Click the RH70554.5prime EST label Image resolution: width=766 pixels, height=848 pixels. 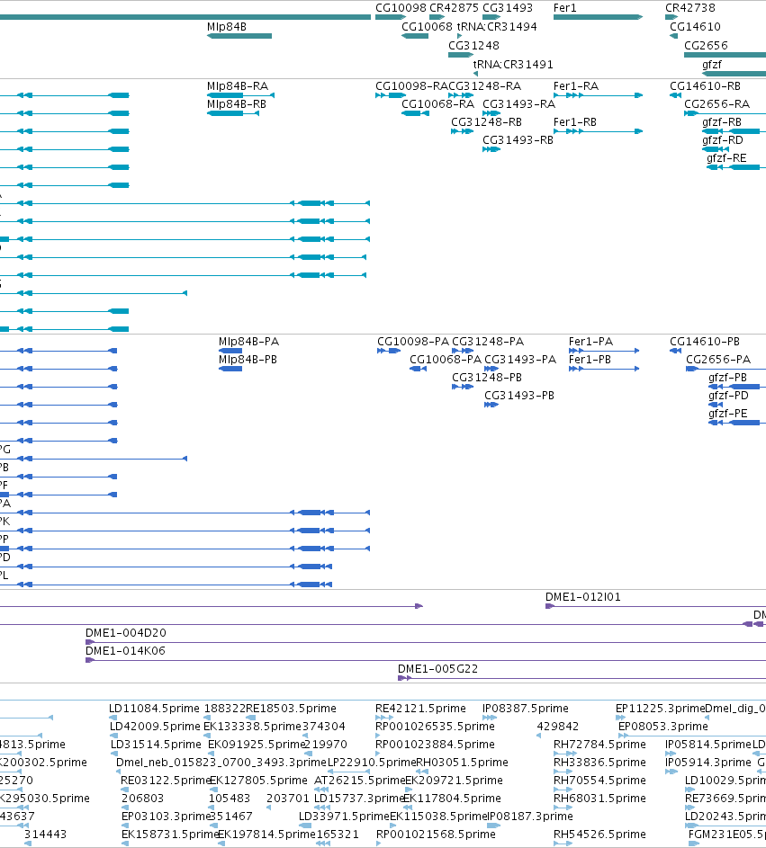(x=599, y=780)
